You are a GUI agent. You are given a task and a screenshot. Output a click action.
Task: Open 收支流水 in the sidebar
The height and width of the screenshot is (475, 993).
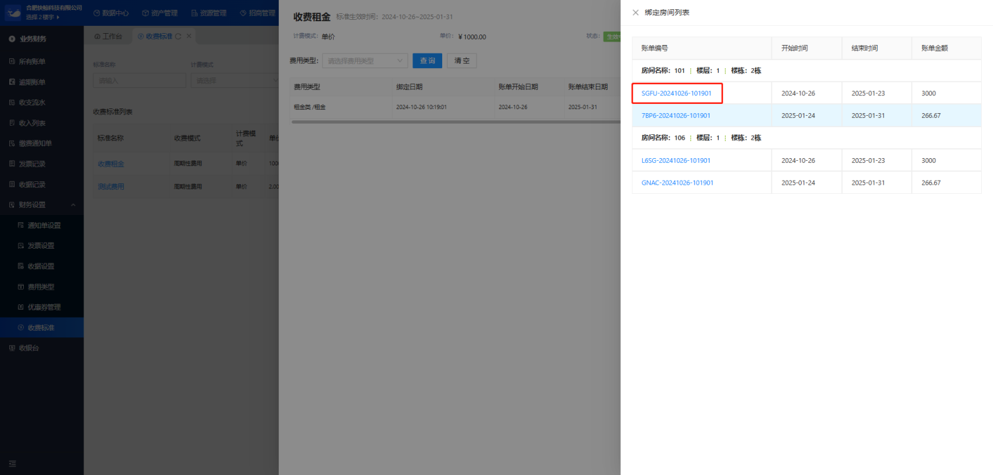(42, 103)
